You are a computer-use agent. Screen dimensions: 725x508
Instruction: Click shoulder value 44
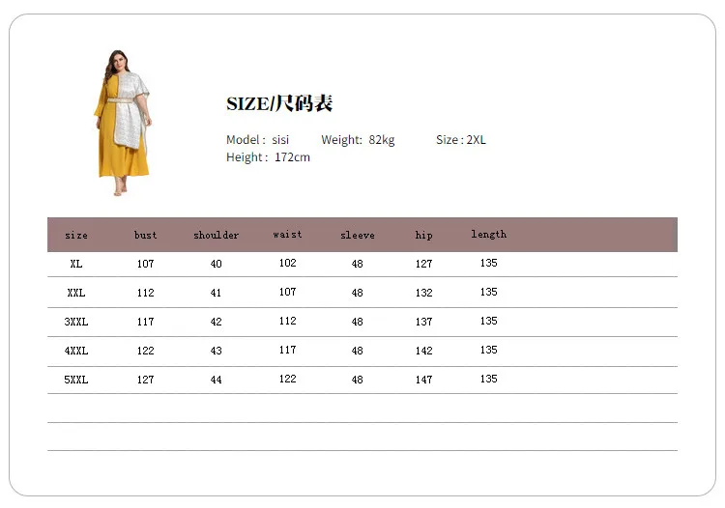click(x=216, y=380)
